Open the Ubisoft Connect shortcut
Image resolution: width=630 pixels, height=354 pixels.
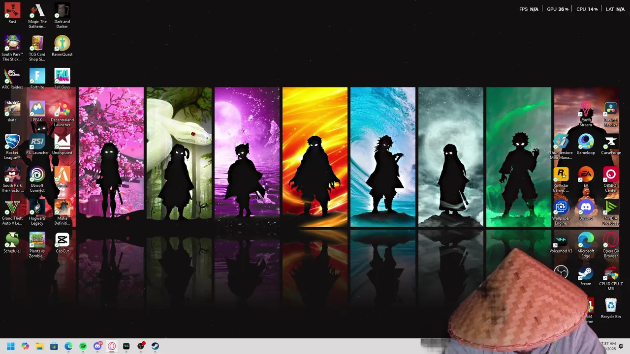(x=37, y=179)
